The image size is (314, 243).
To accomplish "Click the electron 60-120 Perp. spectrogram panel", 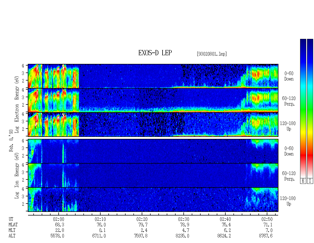I will [x=153, y=100].
